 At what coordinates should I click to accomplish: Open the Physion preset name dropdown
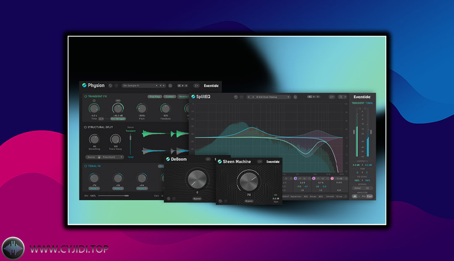tap(140, 85)
